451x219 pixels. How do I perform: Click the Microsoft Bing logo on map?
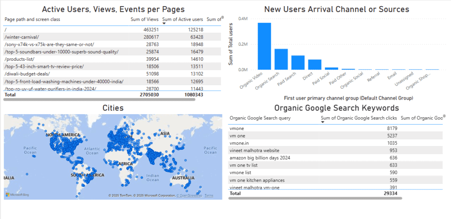point(17,195)
